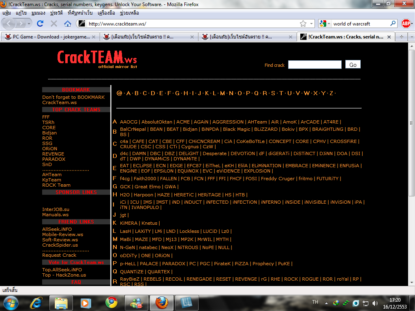Click the Firefox Back arrow button
The width and height of the screenshot is (415, 311).
click(x=9, y=24)
